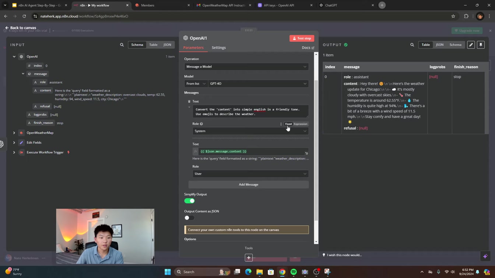Open Spotify from taskbar
The image size is (495, 278).
(x=294, y=272)
